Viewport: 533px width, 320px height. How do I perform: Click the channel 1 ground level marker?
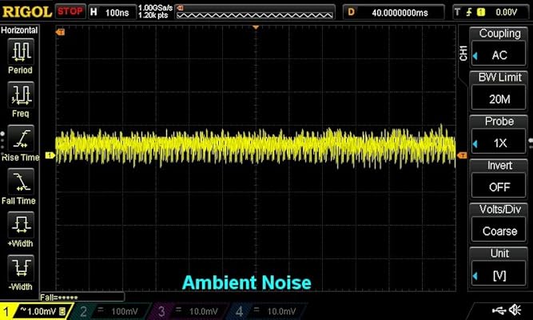tap(50, 155)
